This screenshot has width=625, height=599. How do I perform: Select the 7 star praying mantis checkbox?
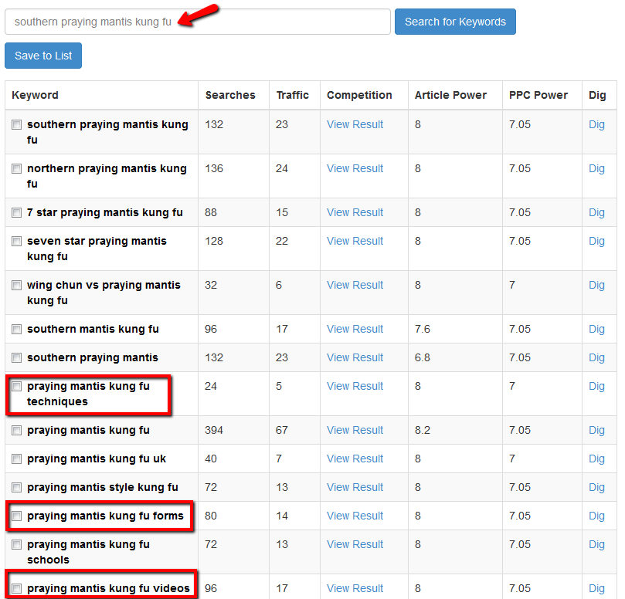(17, 213)
